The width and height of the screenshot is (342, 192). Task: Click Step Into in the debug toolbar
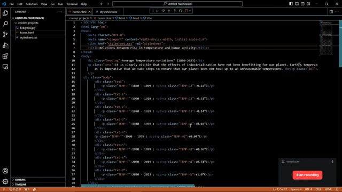pyautogui.click(x=169, y=11)
